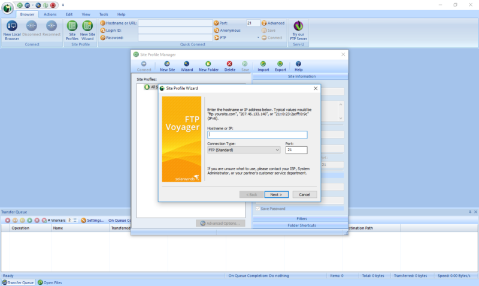Screen dimensions: 479x286
Task: Open the Help ribbon tab
Action: (122, 14)
